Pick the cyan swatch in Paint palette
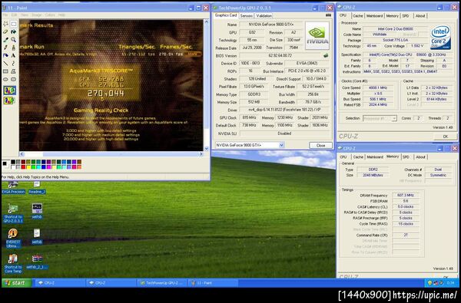Screen dimensions: 461x303 point(38,167)
